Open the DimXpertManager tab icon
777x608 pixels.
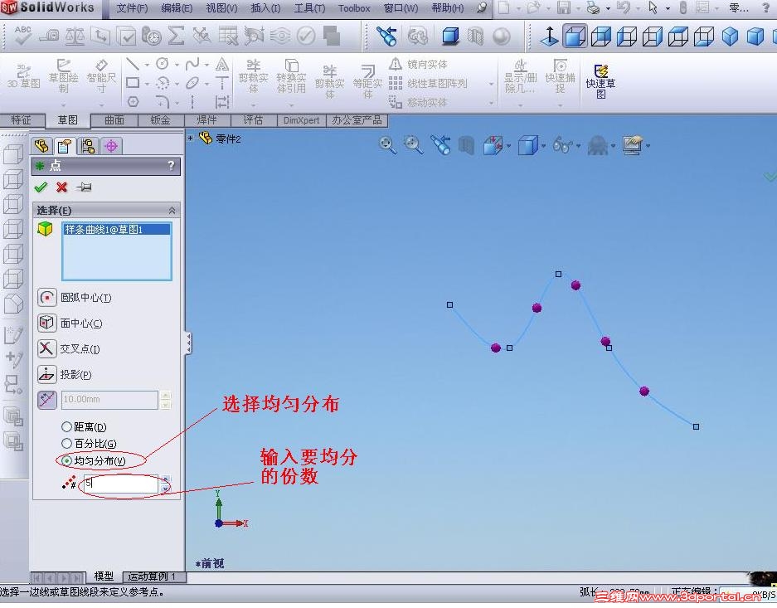tap(111, 146)
